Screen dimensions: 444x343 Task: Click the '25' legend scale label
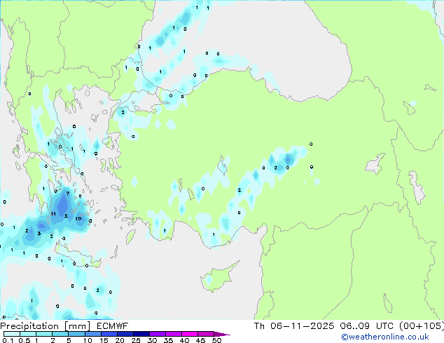click(x=136, y=340)
